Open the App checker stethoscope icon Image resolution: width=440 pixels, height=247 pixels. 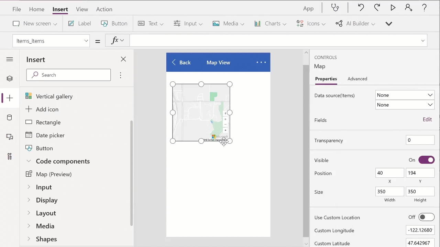[335, 8]
